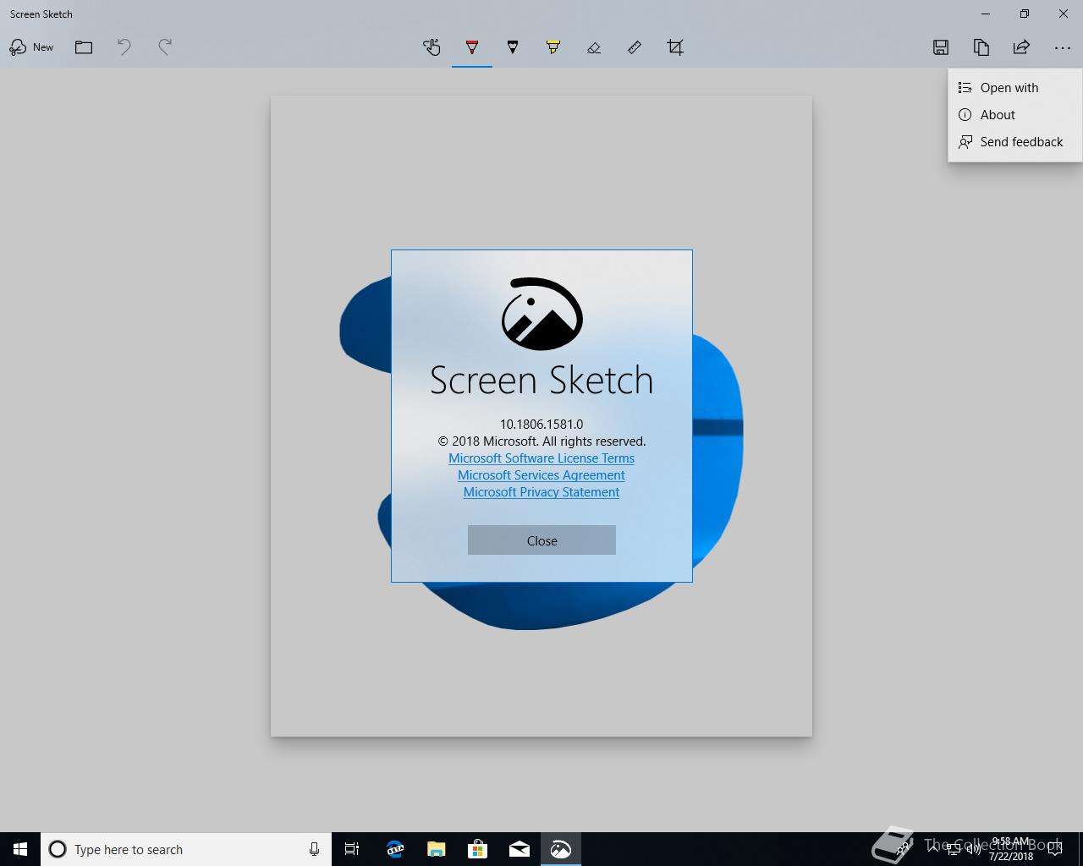Click the version number 10.1806.1581.0

coord(541,425)
